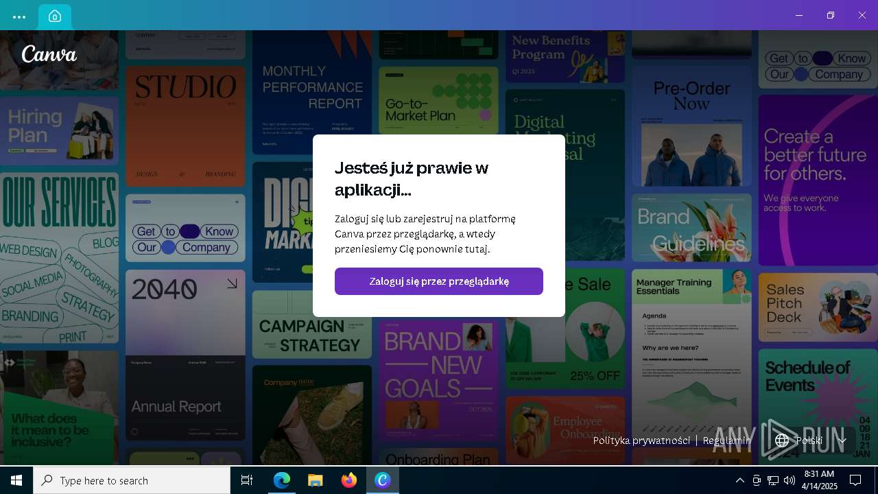Restore down the Canva window
878x494 pixels.
pyautogui.click(x=831, y=15)
